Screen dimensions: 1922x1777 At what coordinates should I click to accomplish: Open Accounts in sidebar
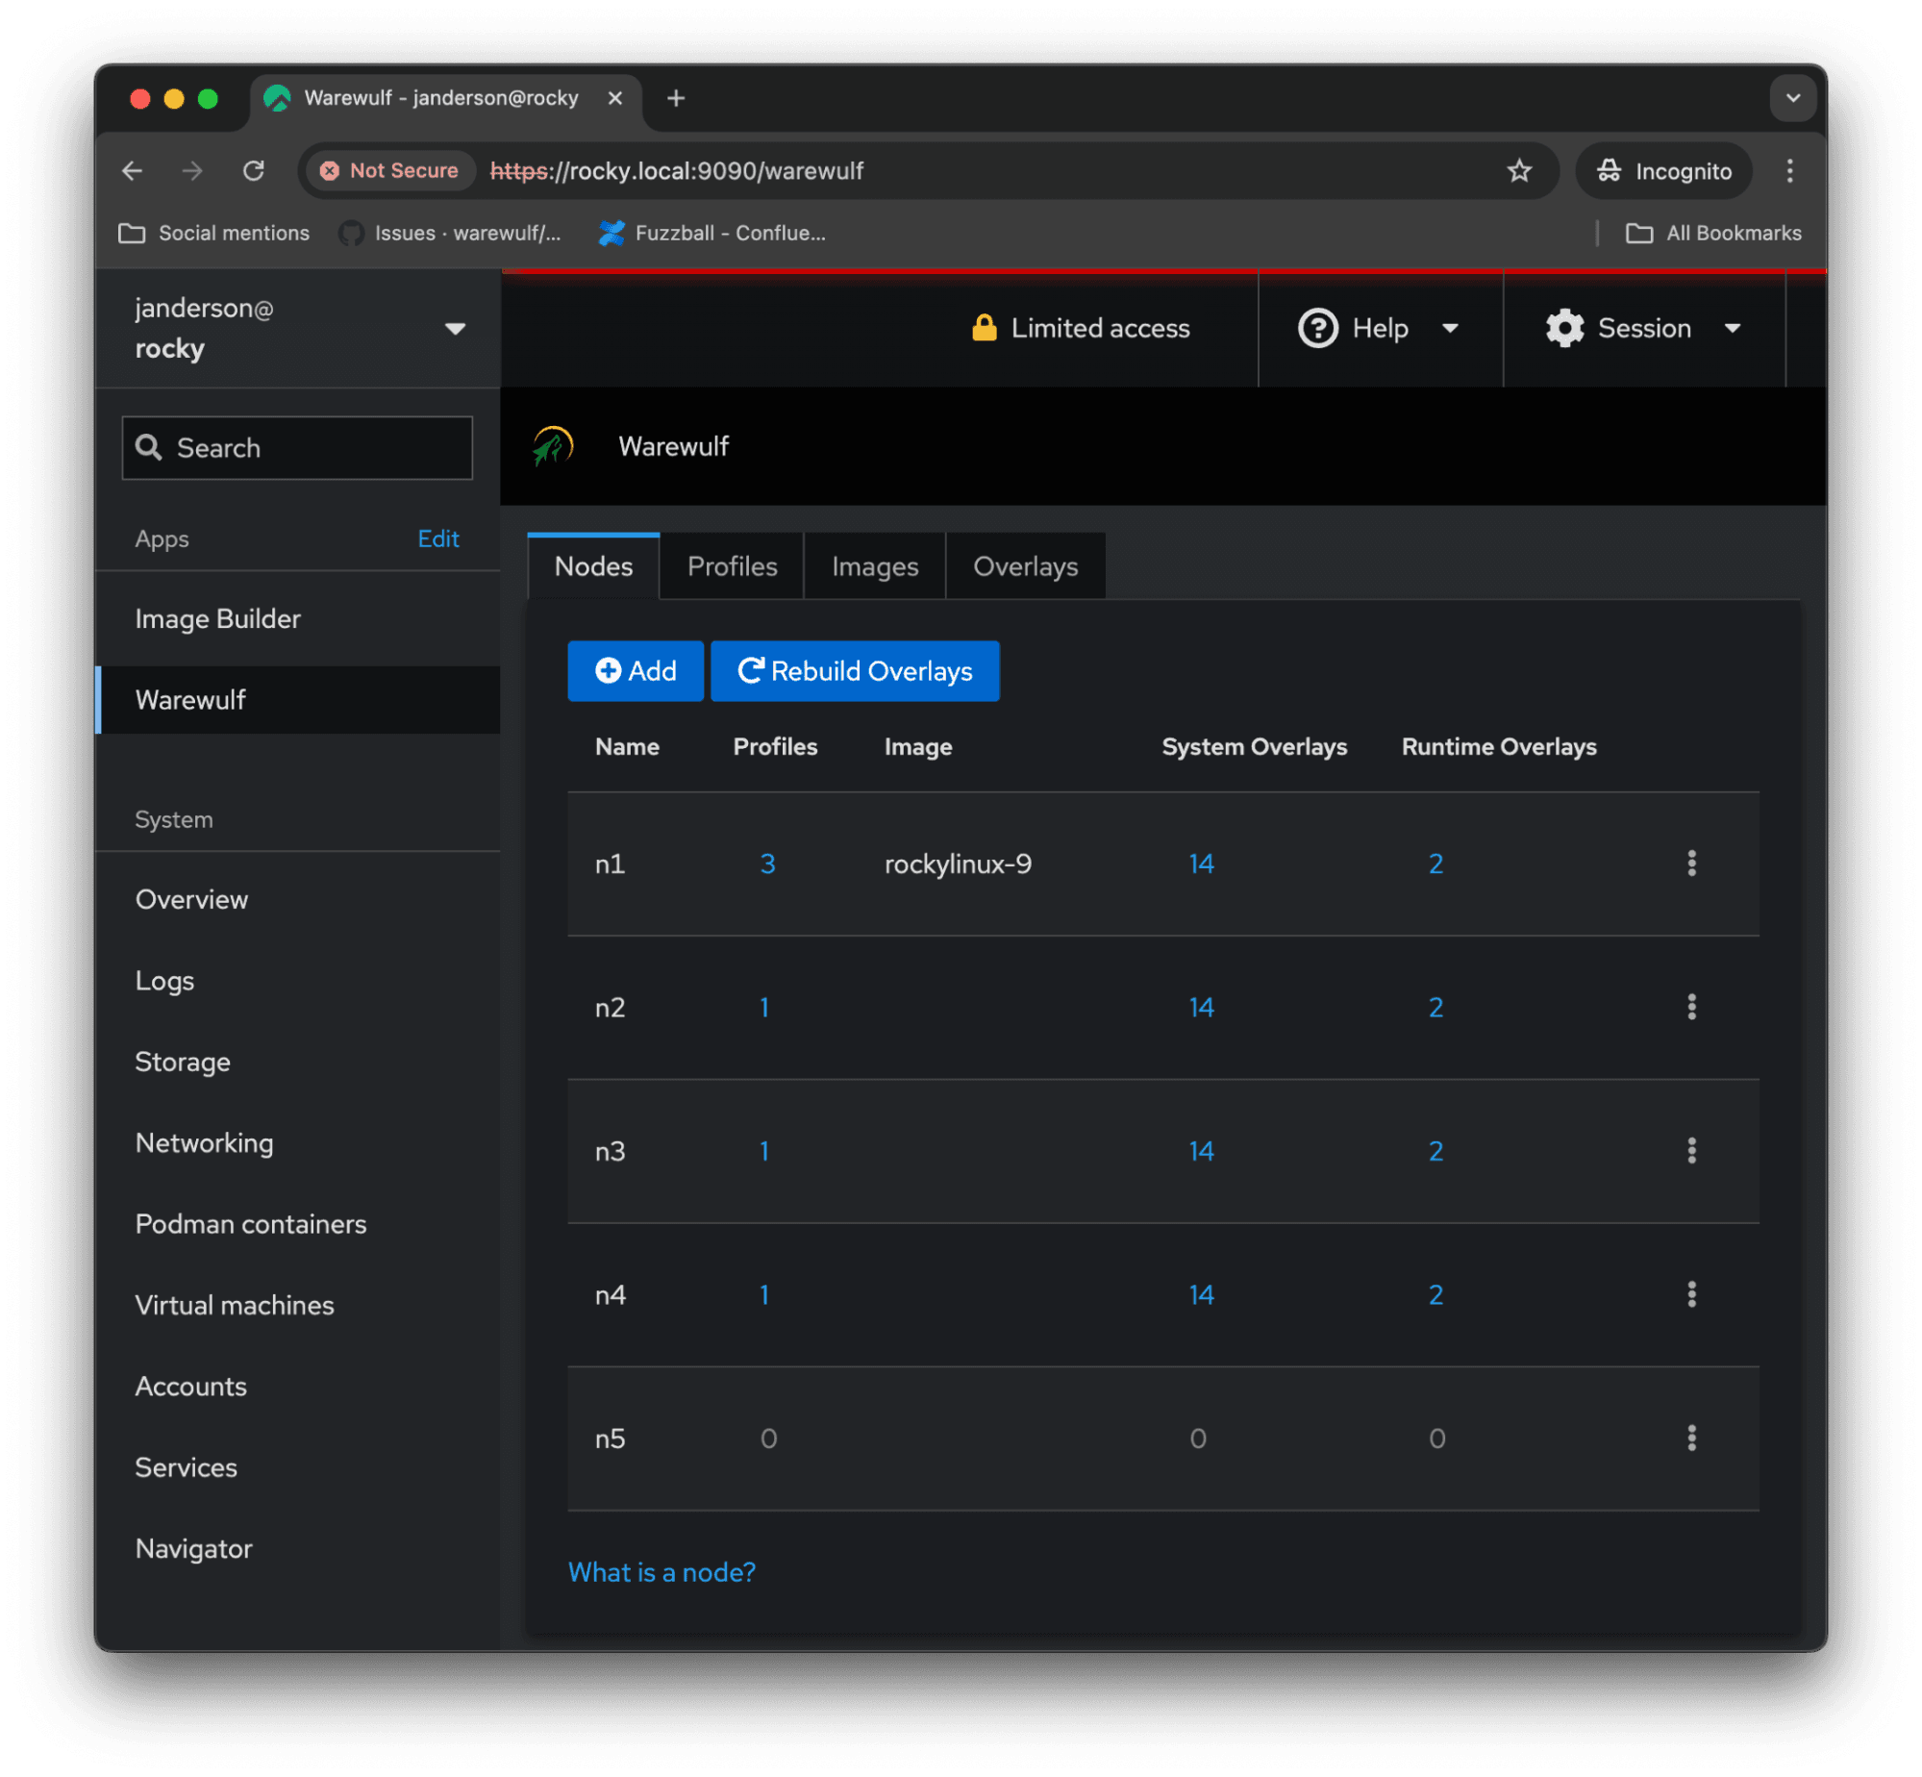click(x=298, y=1387)
